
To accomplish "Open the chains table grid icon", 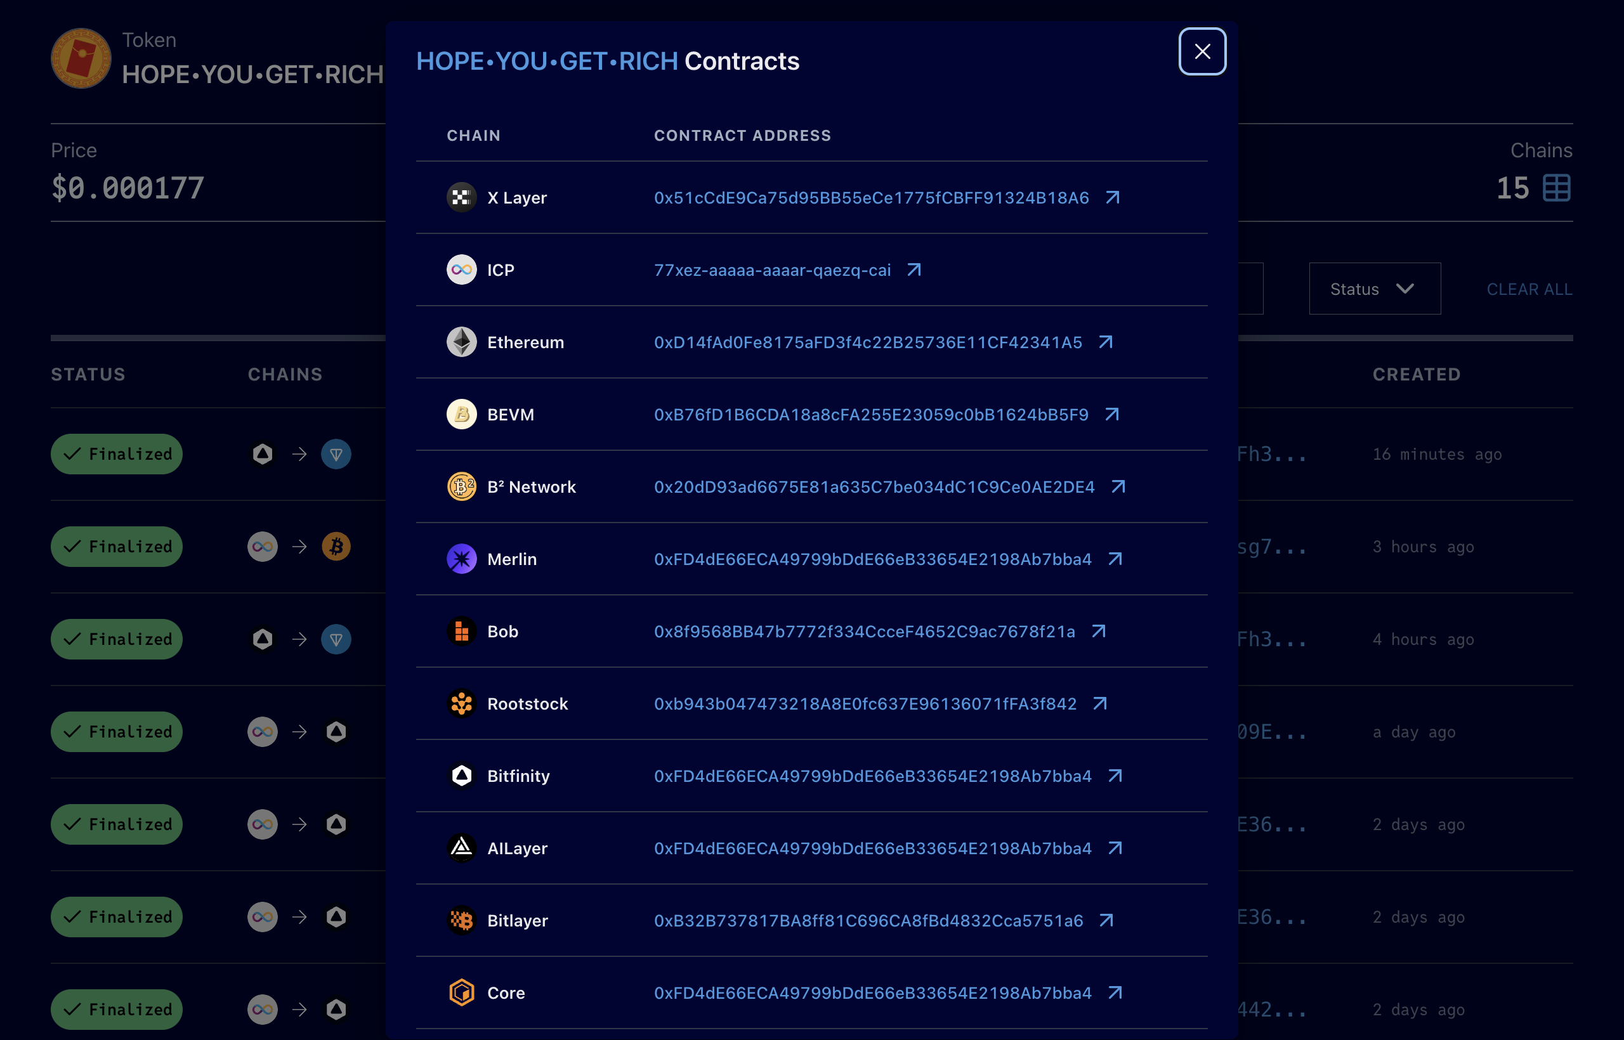I will pos(1557,188).
